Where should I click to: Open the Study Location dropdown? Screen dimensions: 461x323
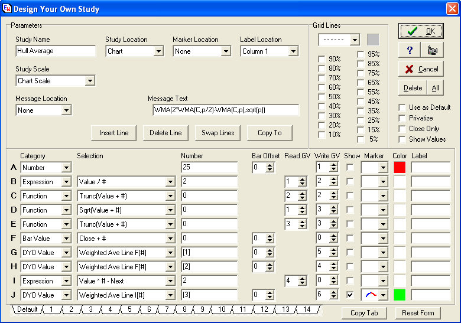158,51
